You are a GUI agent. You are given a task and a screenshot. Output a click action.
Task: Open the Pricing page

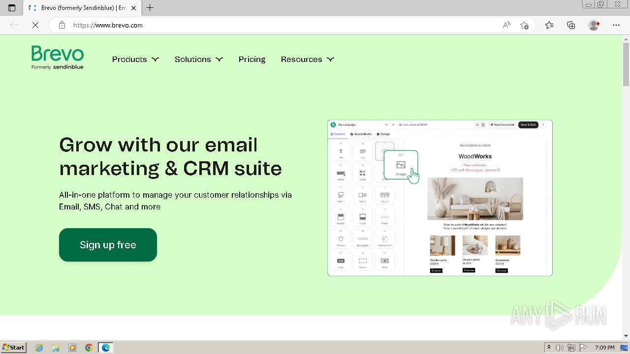252,59
